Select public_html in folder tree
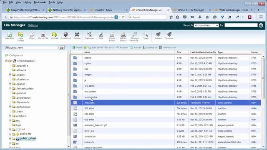The image size is (267, 150). pyautogui.click(x=28, y=138)
